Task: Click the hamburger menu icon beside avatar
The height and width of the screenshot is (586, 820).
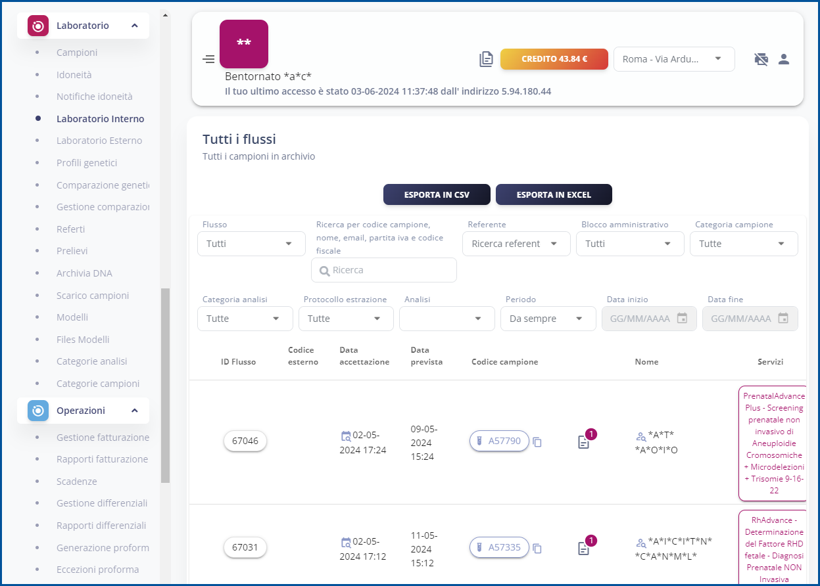Action: pos(208,59)
